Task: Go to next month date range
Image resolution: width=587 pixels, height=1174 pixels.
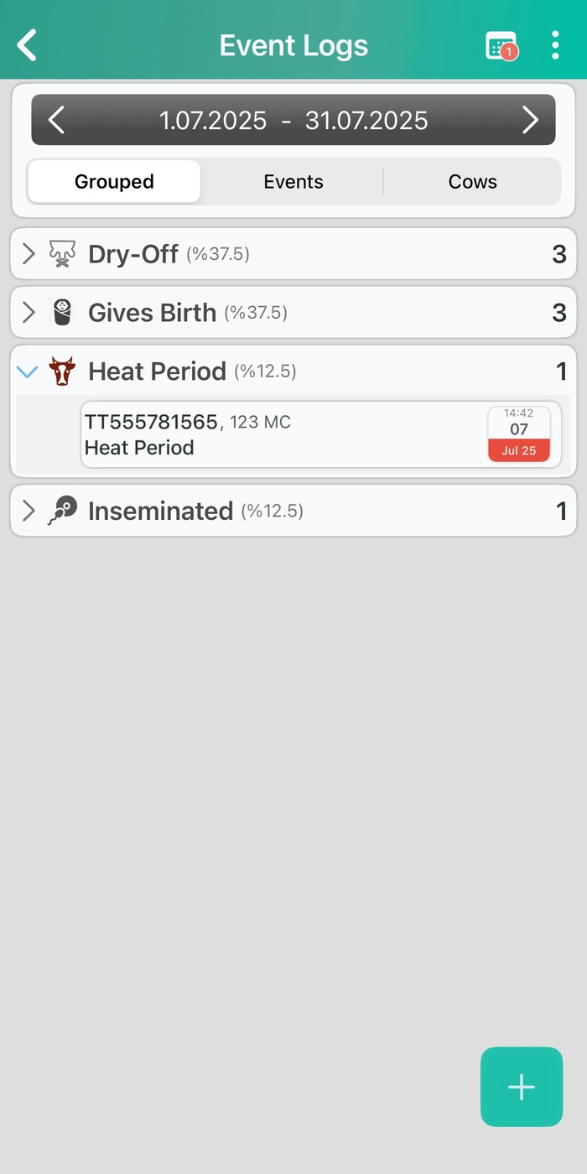Action: 530,120
